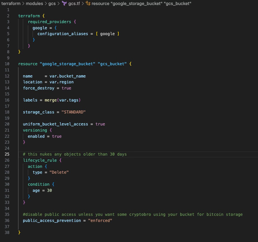
Task: Click 'force_destroy' on line 14
Action: [39, 88]
